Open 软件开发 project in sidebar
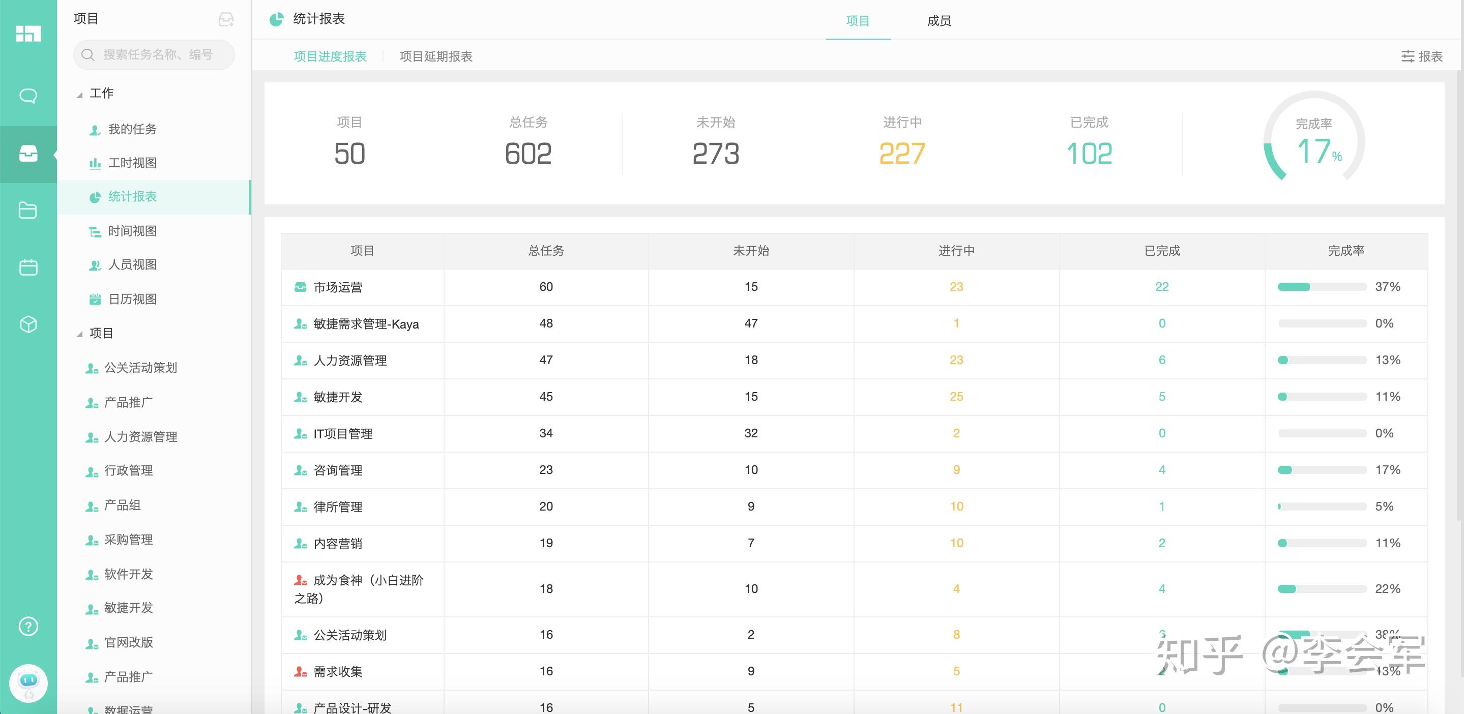This screenshot has height=714, width=1464. 128,574
